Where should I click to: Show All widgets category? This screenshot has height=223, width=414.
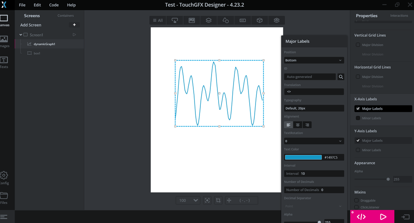tap(158, 20)
